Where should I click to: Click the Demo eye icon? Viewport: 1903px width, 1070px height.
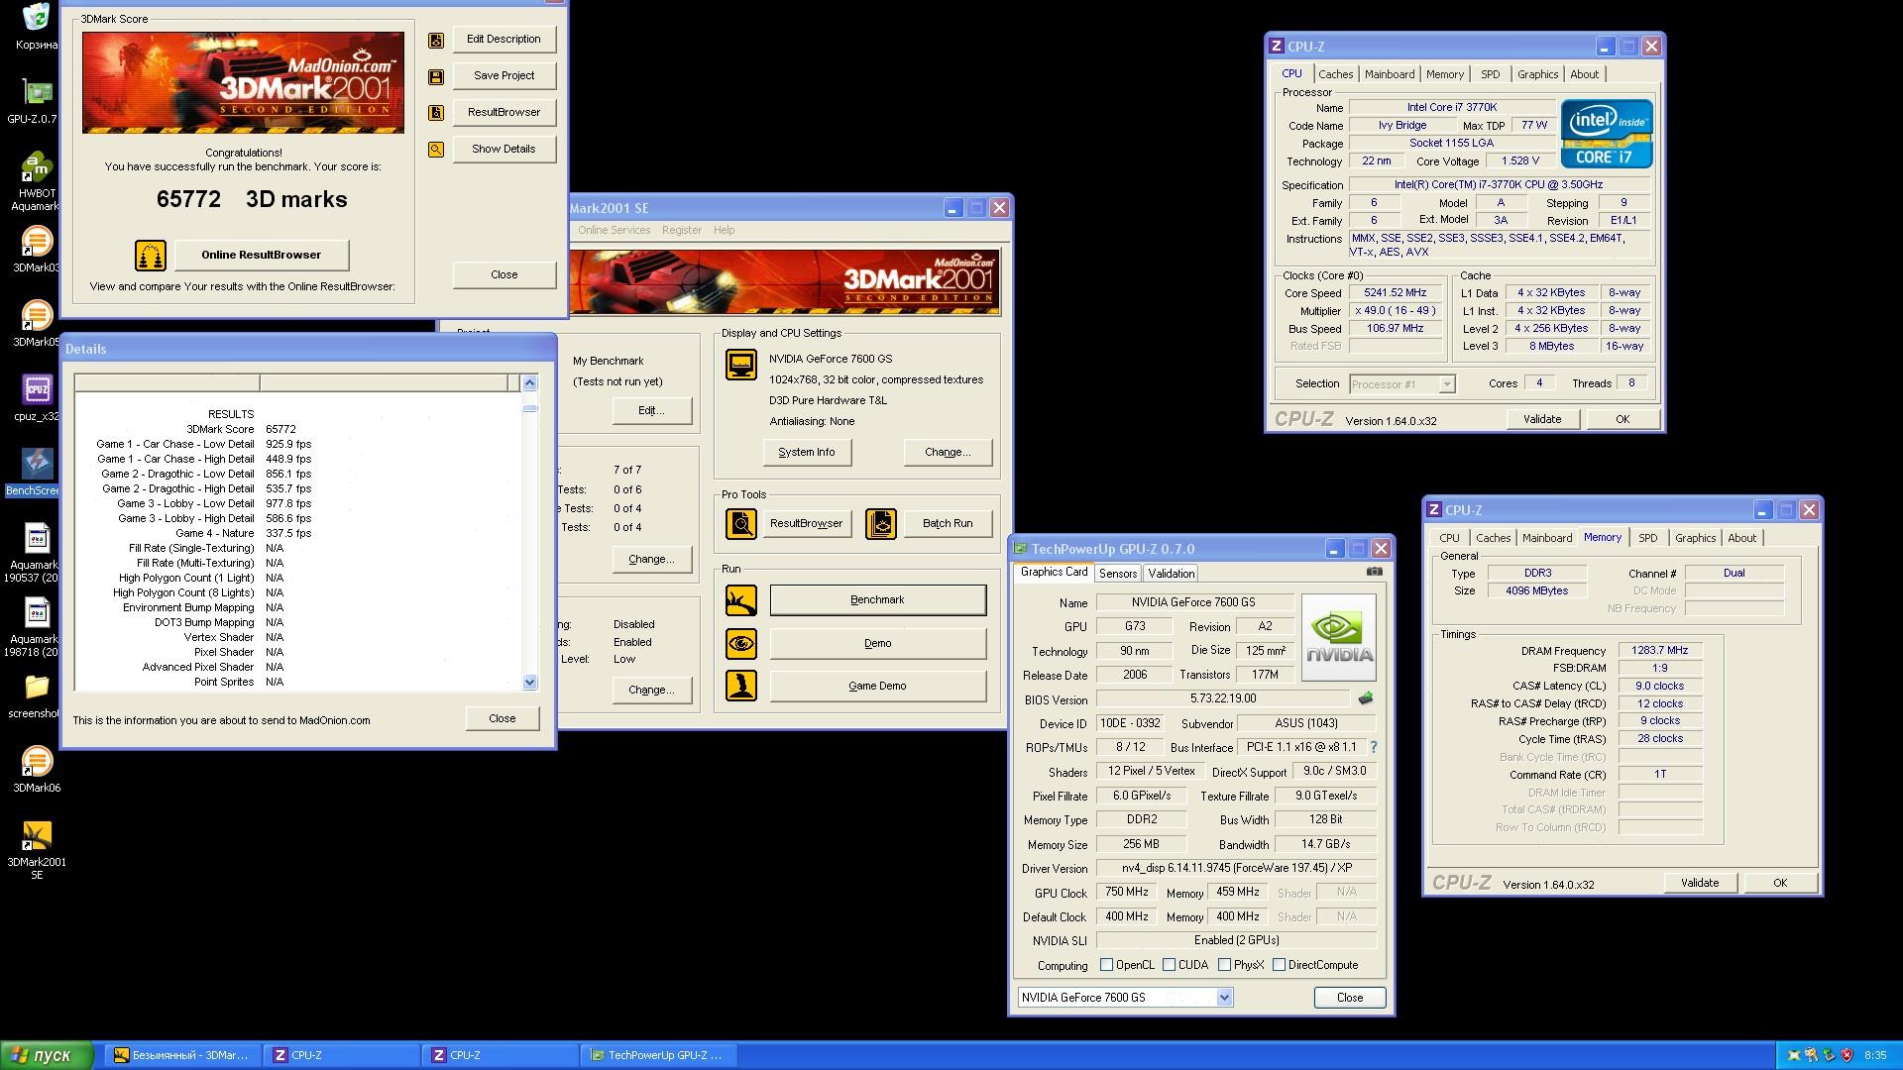(741, 643)
